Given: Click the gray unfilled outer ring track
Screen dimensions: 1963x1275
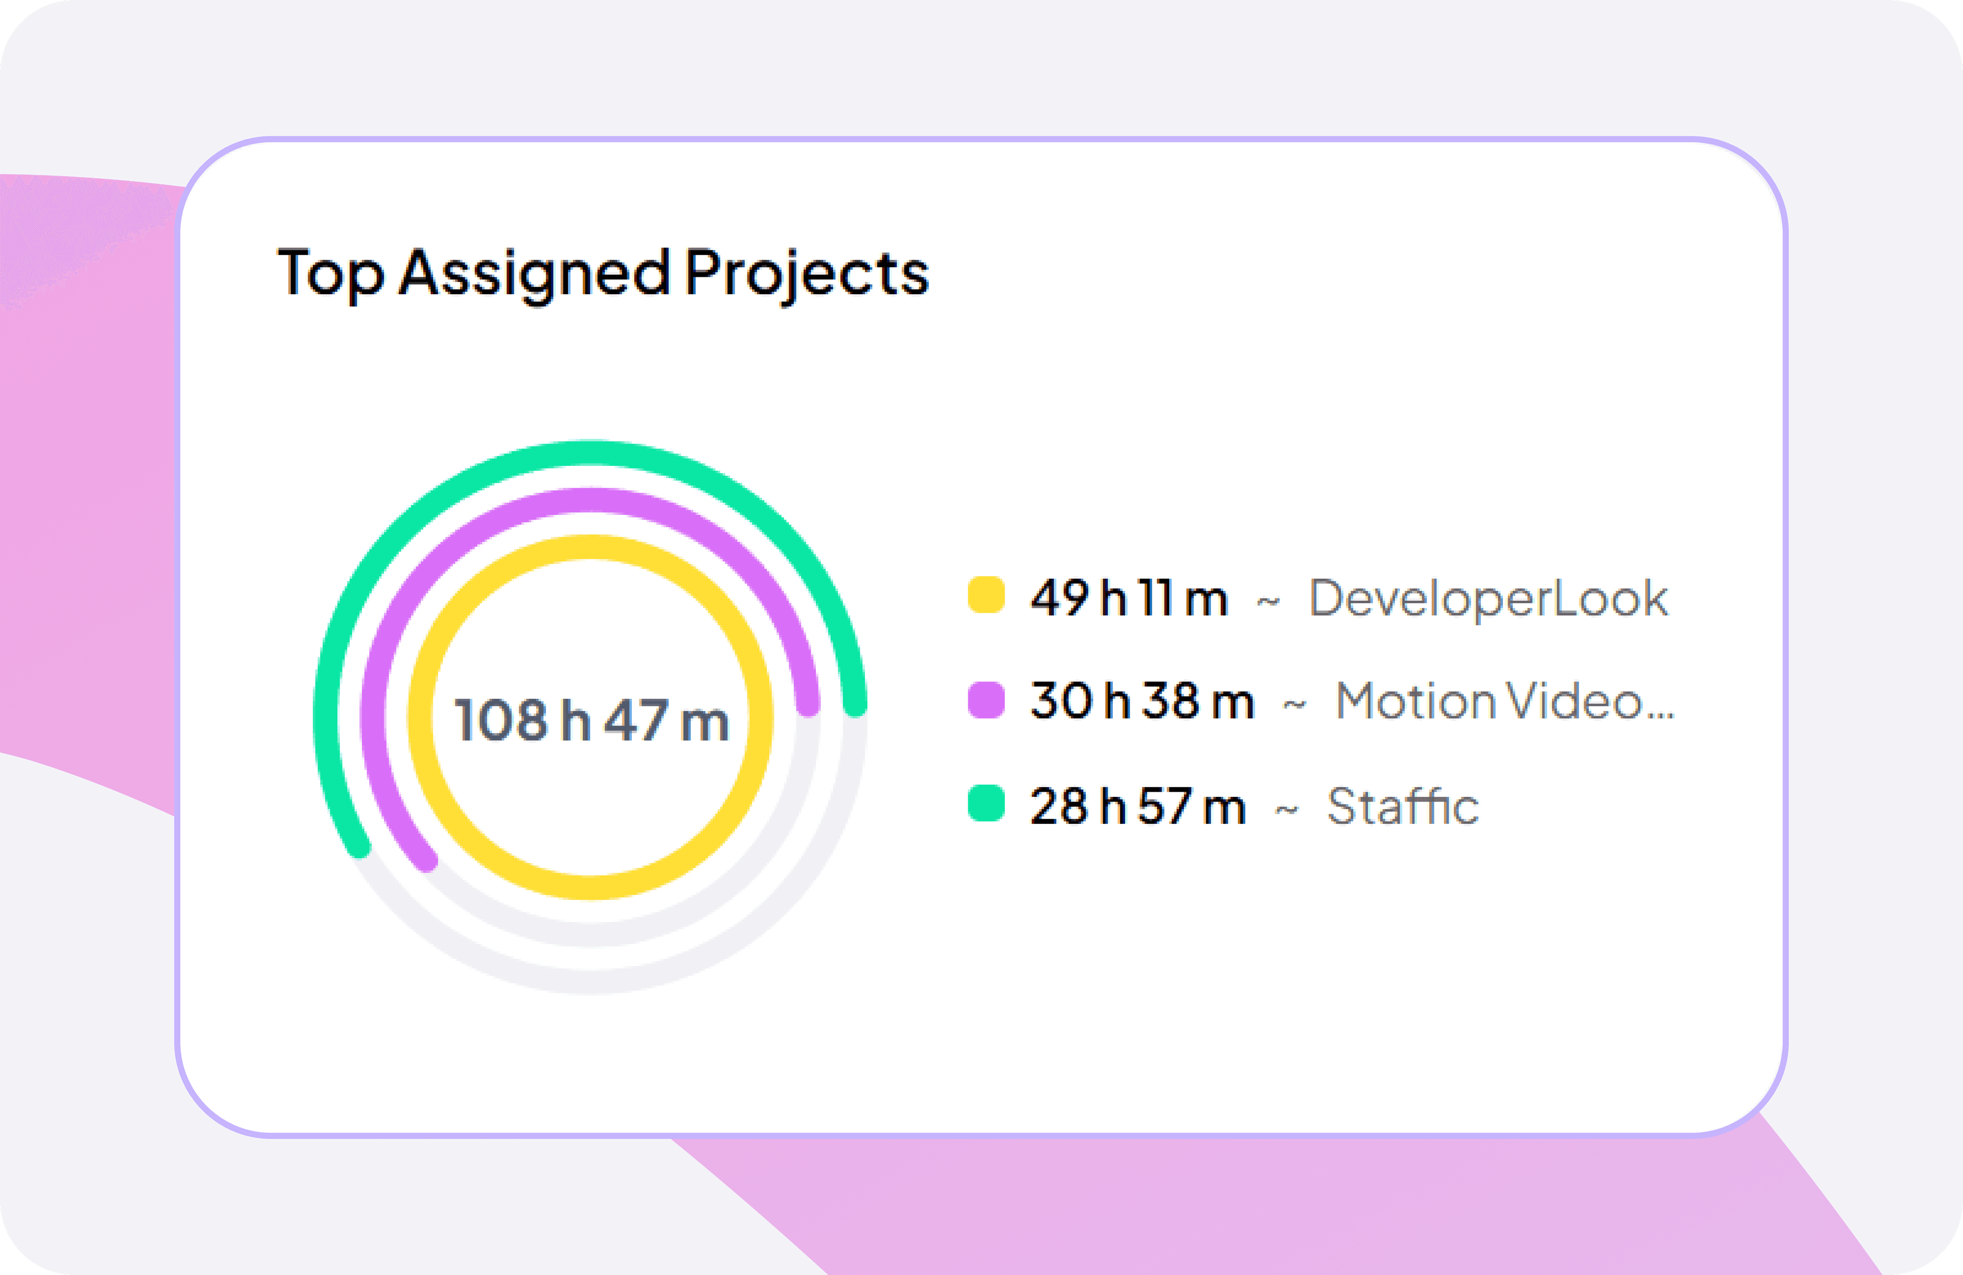Looking at the screenshot, I should coord(590,982).
